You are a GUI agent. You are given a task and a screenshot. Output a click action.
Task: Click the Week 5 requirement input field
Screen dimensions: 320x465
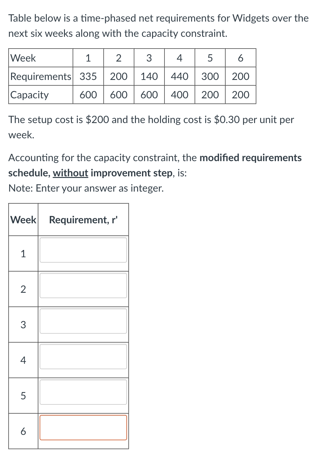(x=83, y=392)
